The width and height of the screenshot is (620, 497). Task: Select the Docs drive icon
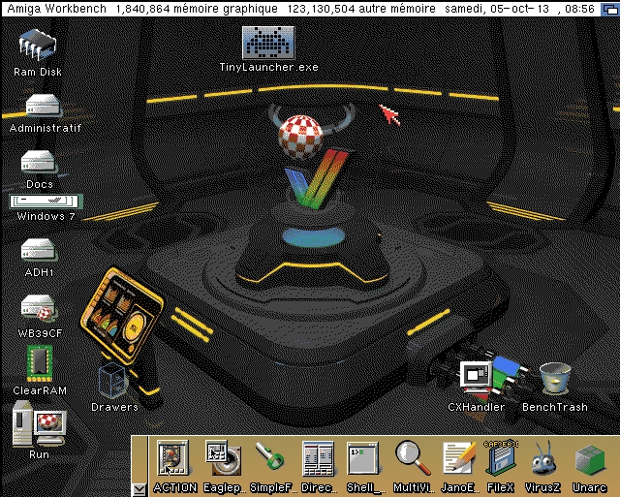pyautogui.click(x=39, y=162)
